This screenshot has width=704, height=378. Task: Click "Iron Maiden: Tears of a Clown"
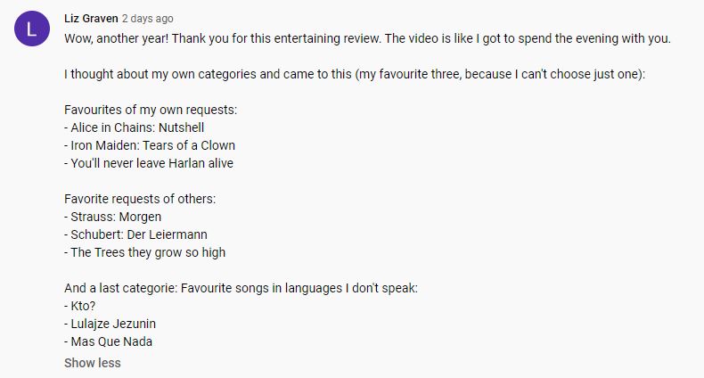pyautogui.click(x=150, y=145)
